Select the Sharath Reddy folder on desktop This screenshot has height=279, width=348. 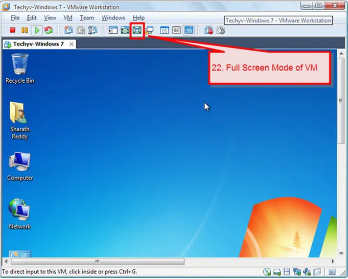click(x=20, y=120)
